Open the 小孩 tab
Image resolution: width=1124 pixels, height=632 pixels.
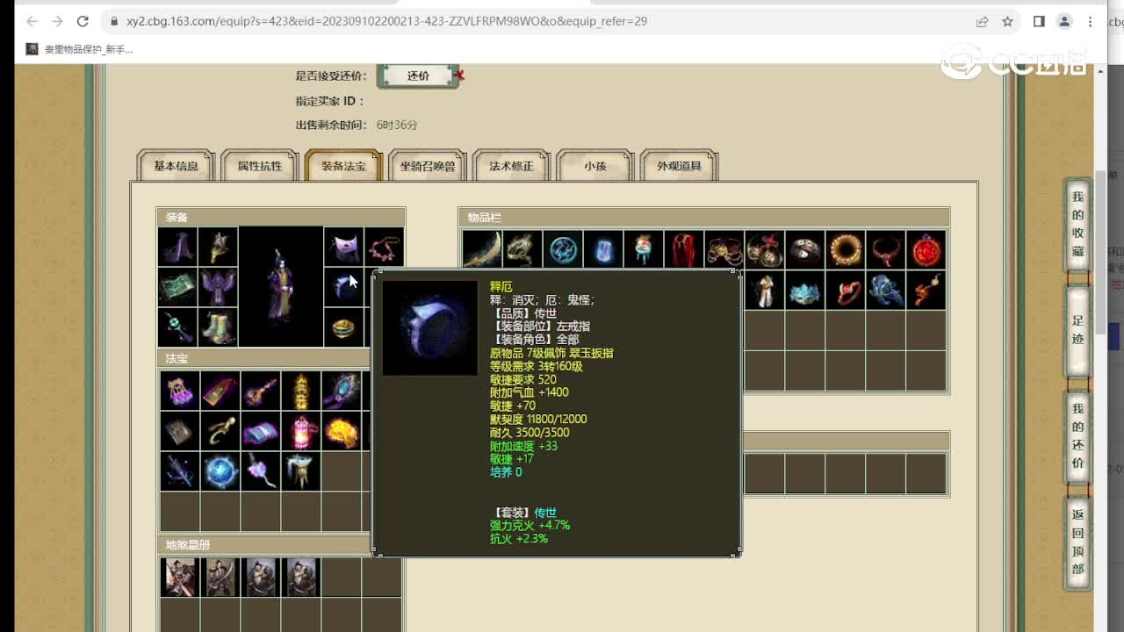click(x=595, y=166)
